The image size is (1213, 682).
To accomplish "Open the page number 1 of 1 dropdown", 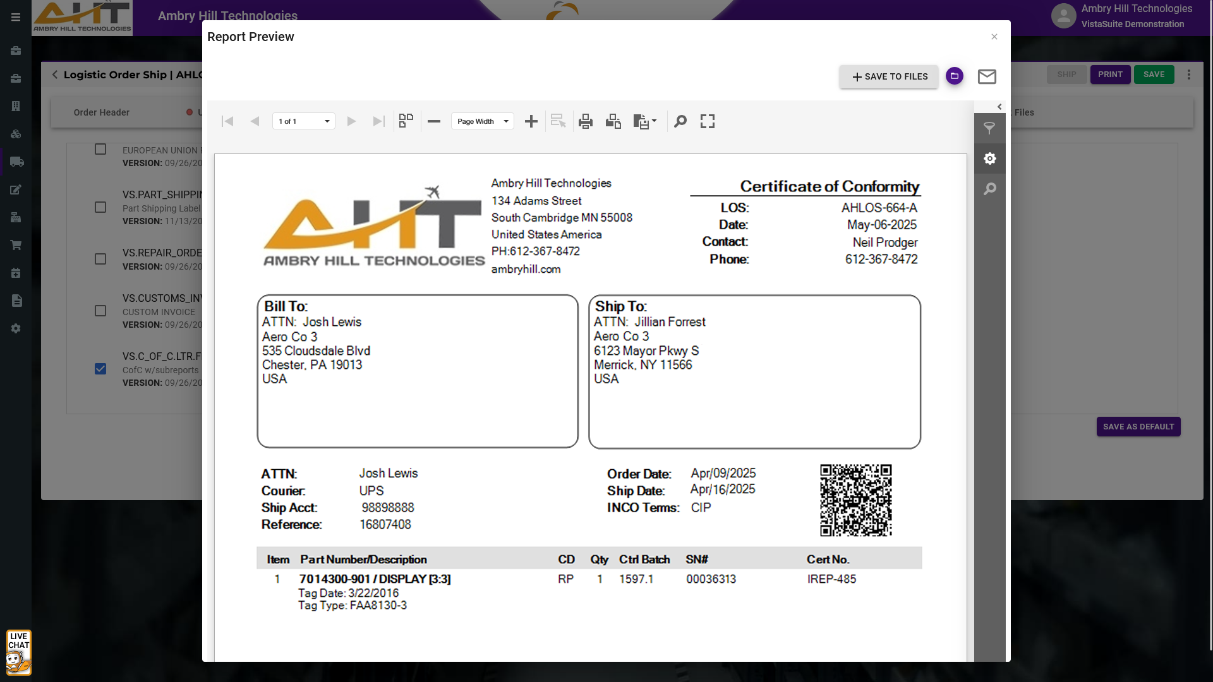I will coord(304,121).
